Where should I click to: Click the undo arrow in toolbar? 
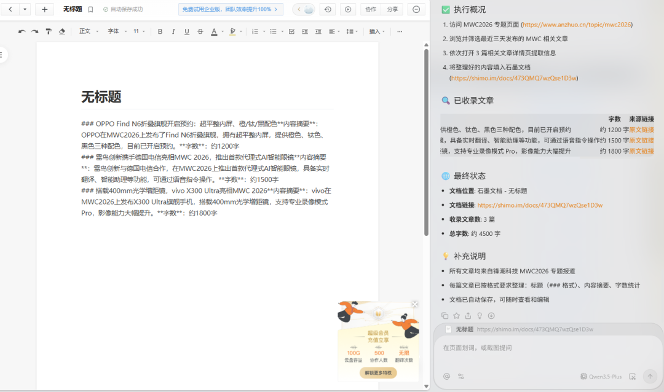coord(22,31)
